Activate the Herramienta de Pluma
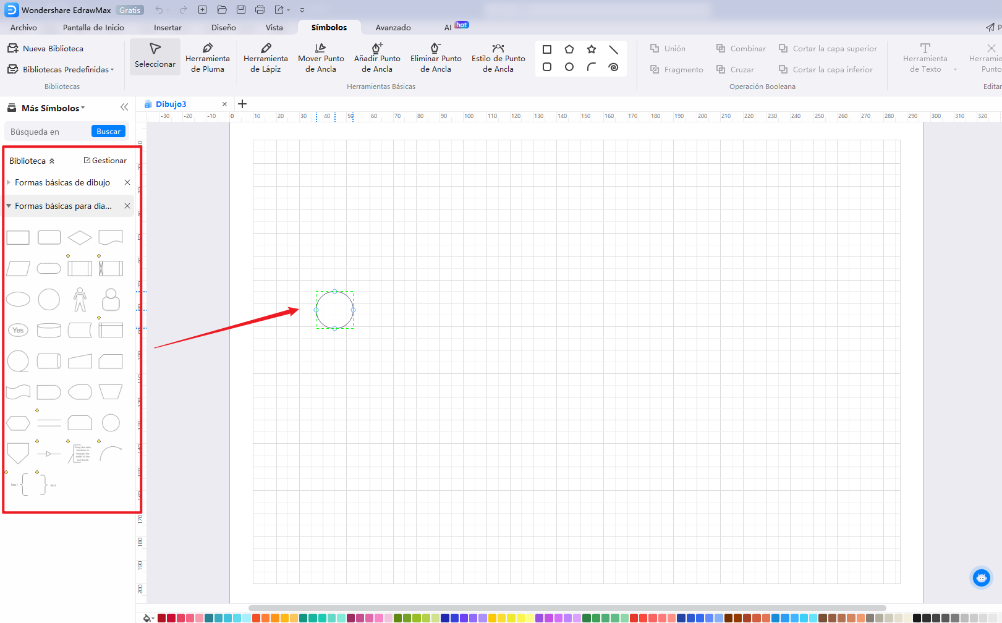 [x=208, y=57]
